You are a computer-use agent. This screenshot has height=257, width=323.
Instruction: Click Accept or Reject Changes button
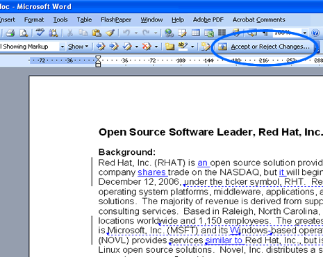click(264, 47)
